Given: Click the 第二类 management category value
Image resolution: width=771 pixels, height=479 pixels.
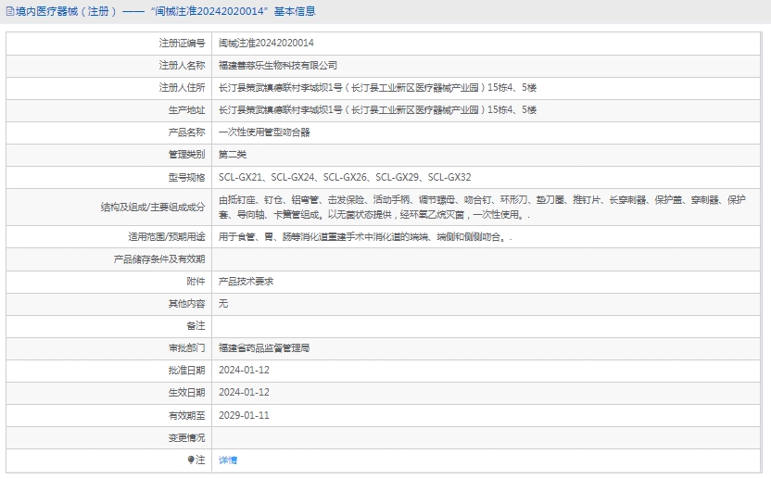Looking at the screenshot, I should (233, 154).
